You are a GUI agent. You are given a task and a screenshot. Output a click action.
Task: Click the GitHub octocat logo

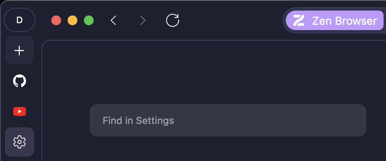pos(20,81)
